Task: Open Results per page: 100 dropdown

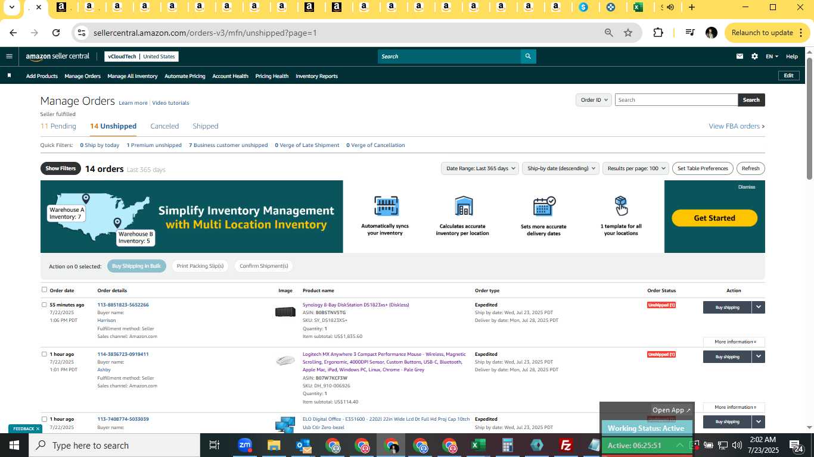Action: [x=636, y=168]
